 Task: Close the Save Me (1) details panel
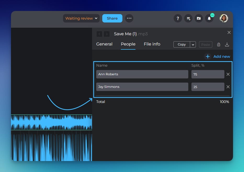tap(229, 32)
